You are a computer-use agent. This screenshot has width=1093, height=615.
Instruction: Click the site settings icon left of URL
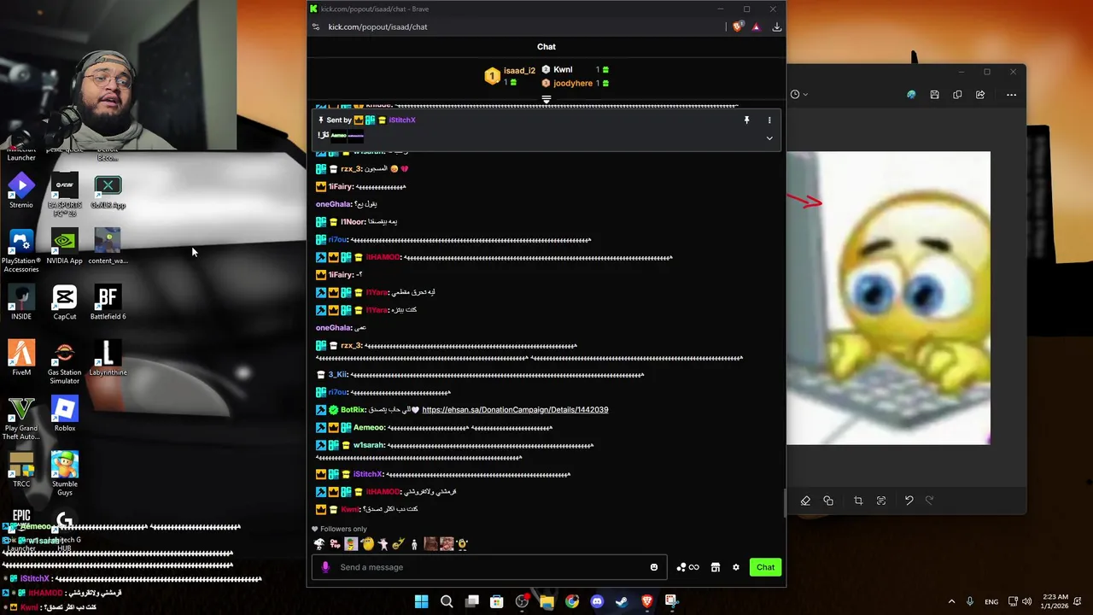pyautogui.click(x=316, y=26)
